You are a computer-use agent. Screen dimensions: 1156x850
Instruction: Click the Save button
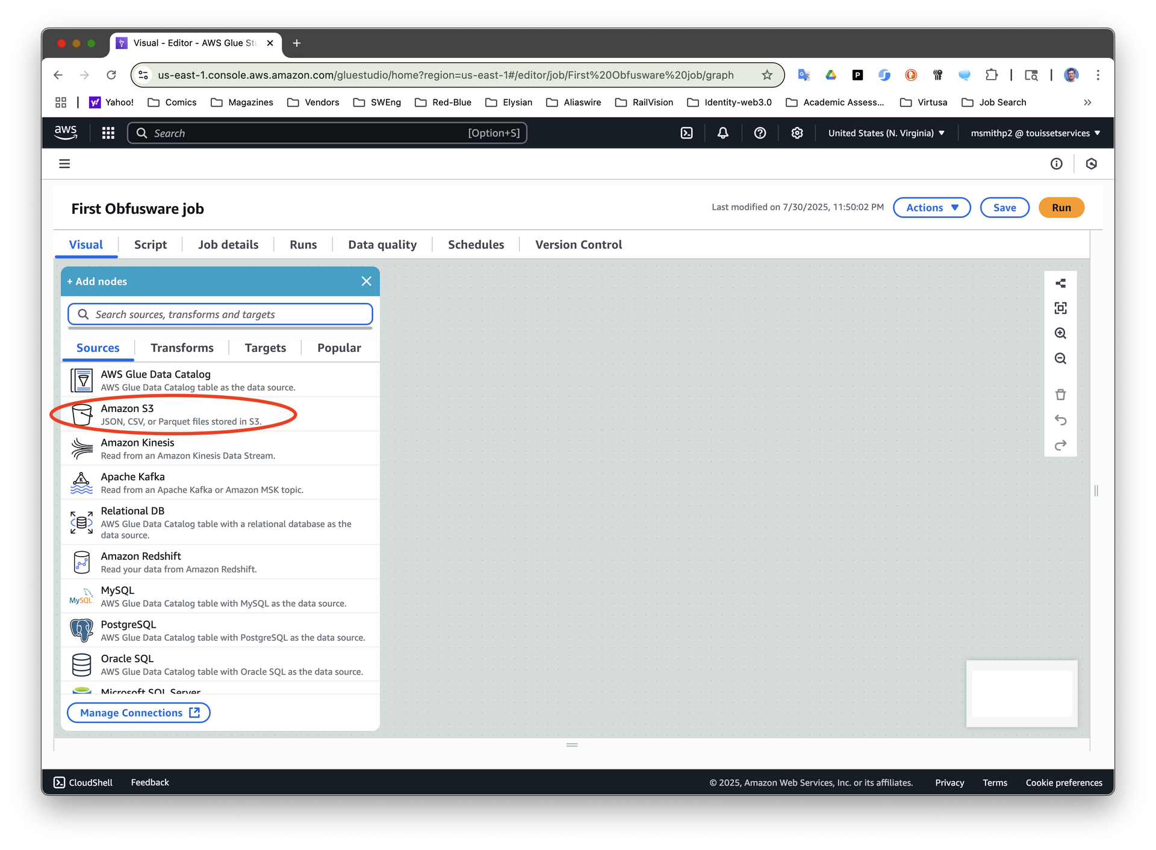point(1004,207)
